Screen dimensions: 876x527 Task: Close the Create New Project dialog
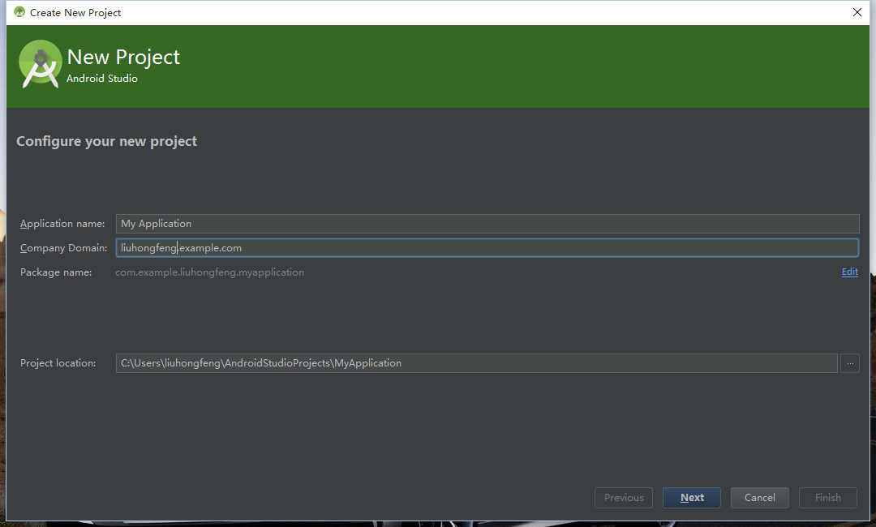coord(857,12)
